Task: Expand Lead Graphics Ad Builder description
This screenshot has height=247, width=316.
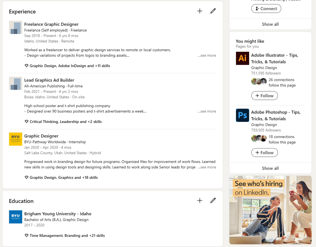Action: point(207,111)
